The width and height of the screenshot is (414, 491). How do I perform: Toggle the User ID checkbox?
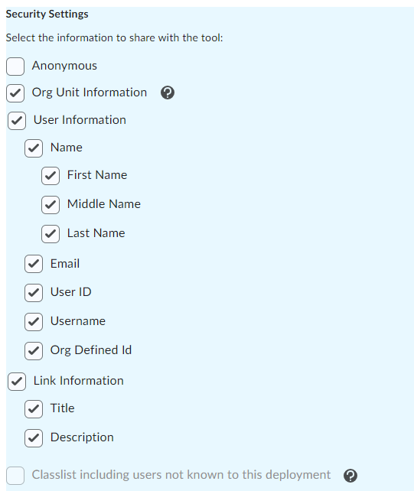click(x=34, y=293)
